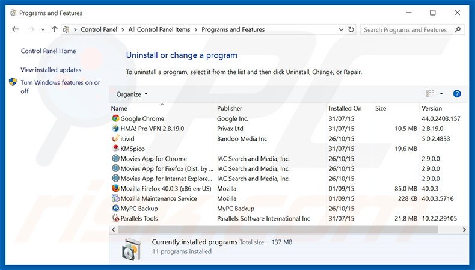Image resolution: width=475 pixels, height=270 pixels.
Task: Click the scroll left arrow
Action: click(x=114, y=229)
